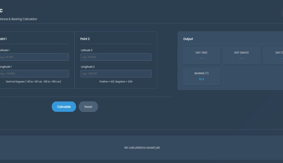283x163 pixels.
Task: Click the 'No calculations saved yet' message
Action: pyautogui.click(x=142, y=147)
